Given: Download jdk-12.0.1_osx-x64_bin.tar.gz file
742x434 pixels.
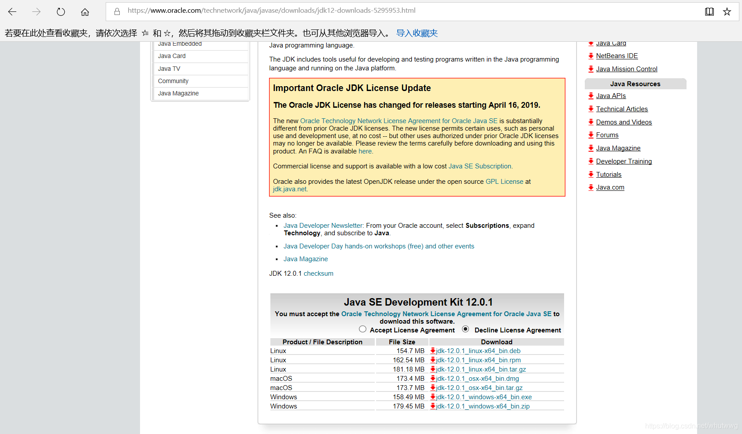Looking at the screenshot, I should [479, 388].
